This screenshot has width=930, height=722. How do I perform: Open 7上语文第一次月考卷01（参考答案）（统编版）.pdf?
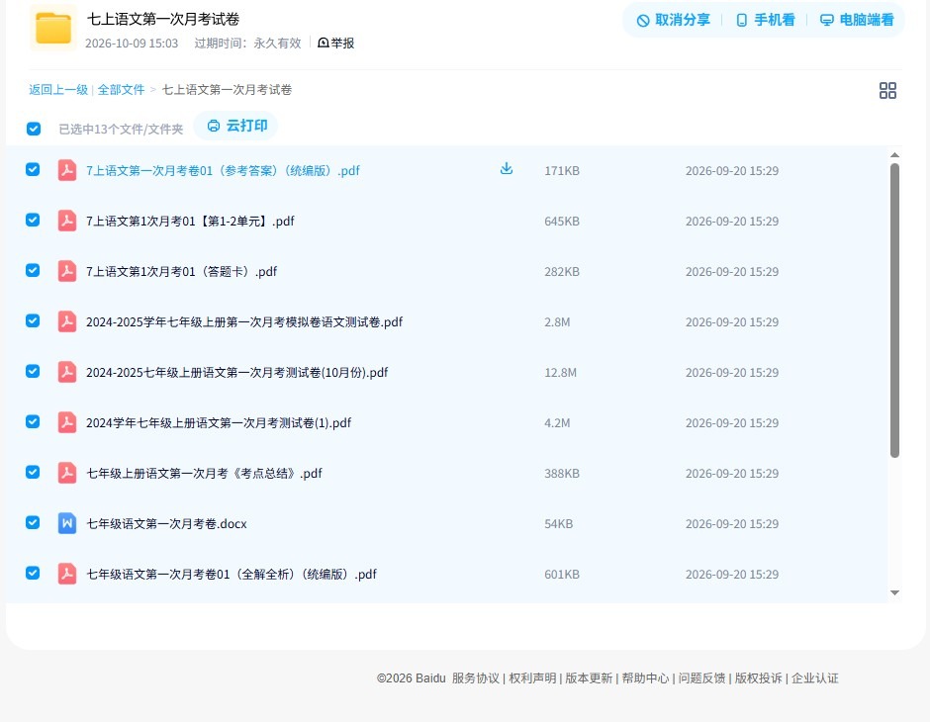[223, 171]
